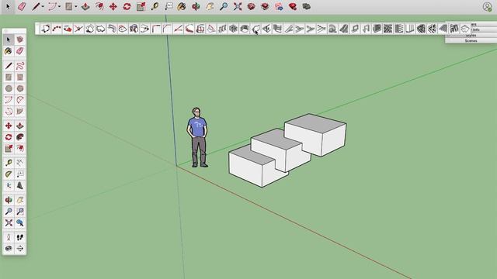Select the Rotate tool in left palette
Image resolution: width=497 pixels, height=279 pixels.
pyautogui.click(x=9, y=137)
